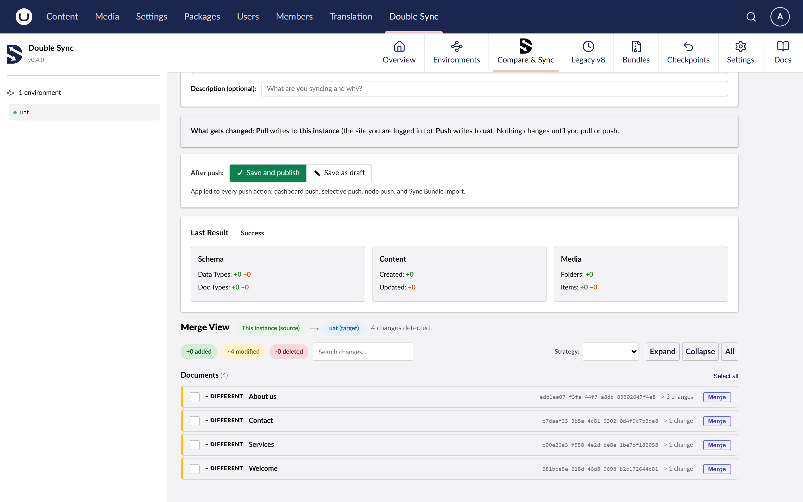Open the Media top menu
This screenshot has height=502, width=803.
(x=107, y=16)
